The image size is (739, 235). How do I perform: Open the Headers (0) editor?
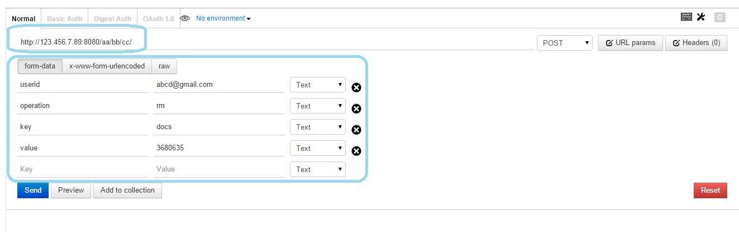697,43
